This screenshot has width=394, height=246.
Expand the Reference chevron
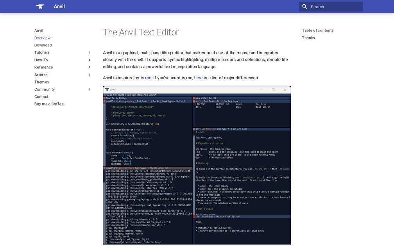click(x=90, y=67)
